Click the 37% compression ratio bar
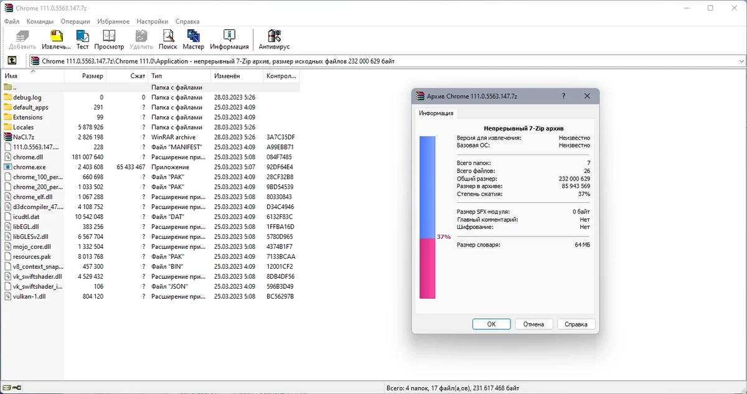The image size is (747, 394). point(427,217)
